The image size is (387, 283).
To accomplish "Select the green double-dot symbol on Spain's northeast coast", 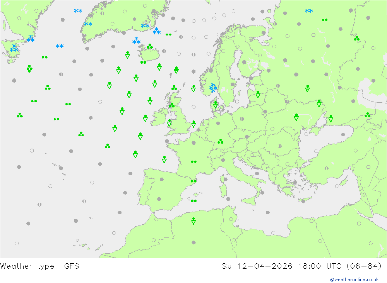I will (194, 181).
